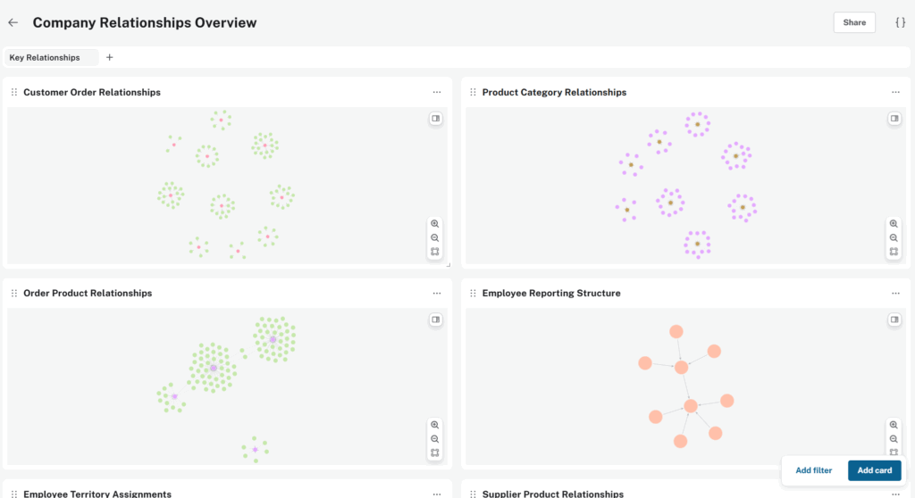Open options menu for Customer Order Relationships card
Image resolution: width=915 pixels, height=498 pixels.
[x=436, y=92]
